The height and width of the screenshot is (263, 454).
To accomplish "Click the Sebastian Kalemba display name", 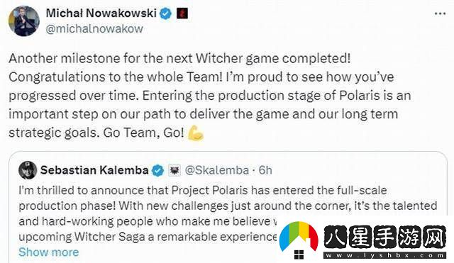I will click(x=94, y=170).
